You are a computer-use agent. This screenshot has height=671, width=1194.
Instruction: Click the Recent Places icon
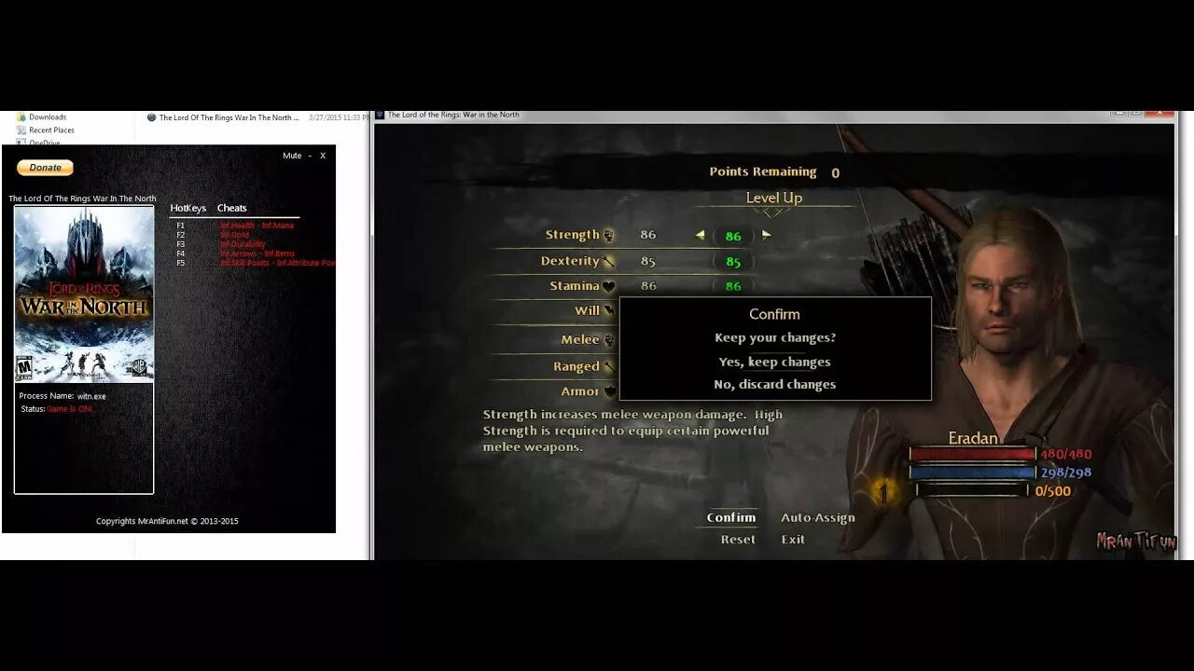coord(21,130)
